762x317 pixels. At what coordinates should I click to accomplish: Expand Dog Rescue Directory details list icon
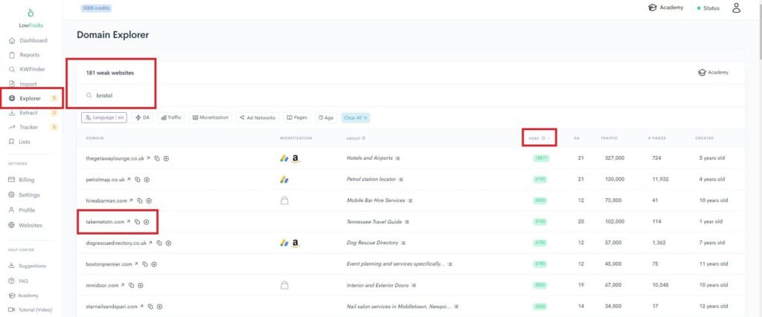pos(403,243)
